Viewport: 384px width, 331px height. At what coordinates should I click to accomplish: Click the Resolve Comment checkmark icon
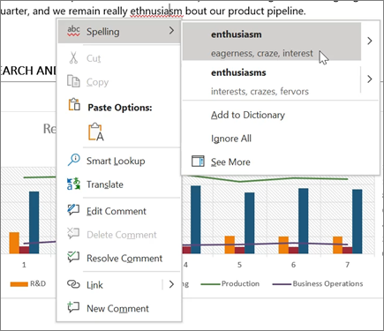point(73,257)
